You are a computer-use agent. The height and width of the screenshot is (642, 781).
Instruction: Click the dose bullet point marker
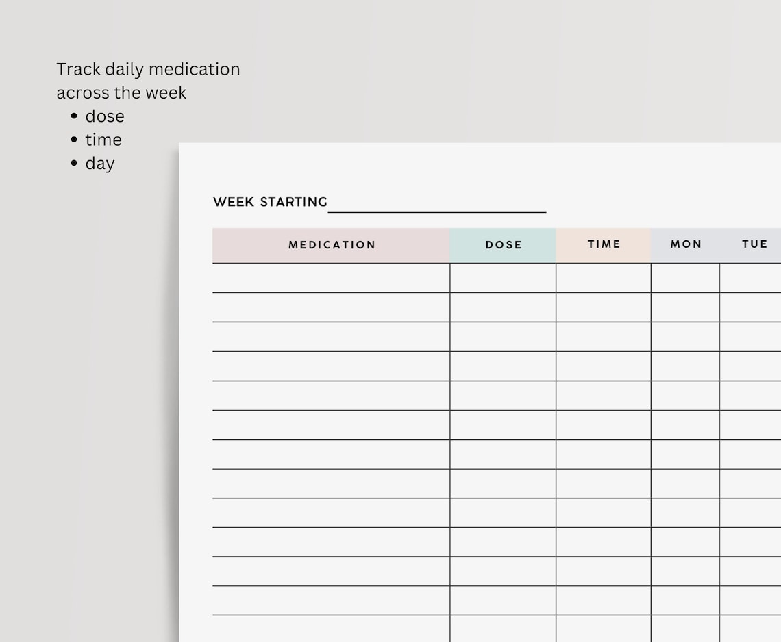point(74,116)
